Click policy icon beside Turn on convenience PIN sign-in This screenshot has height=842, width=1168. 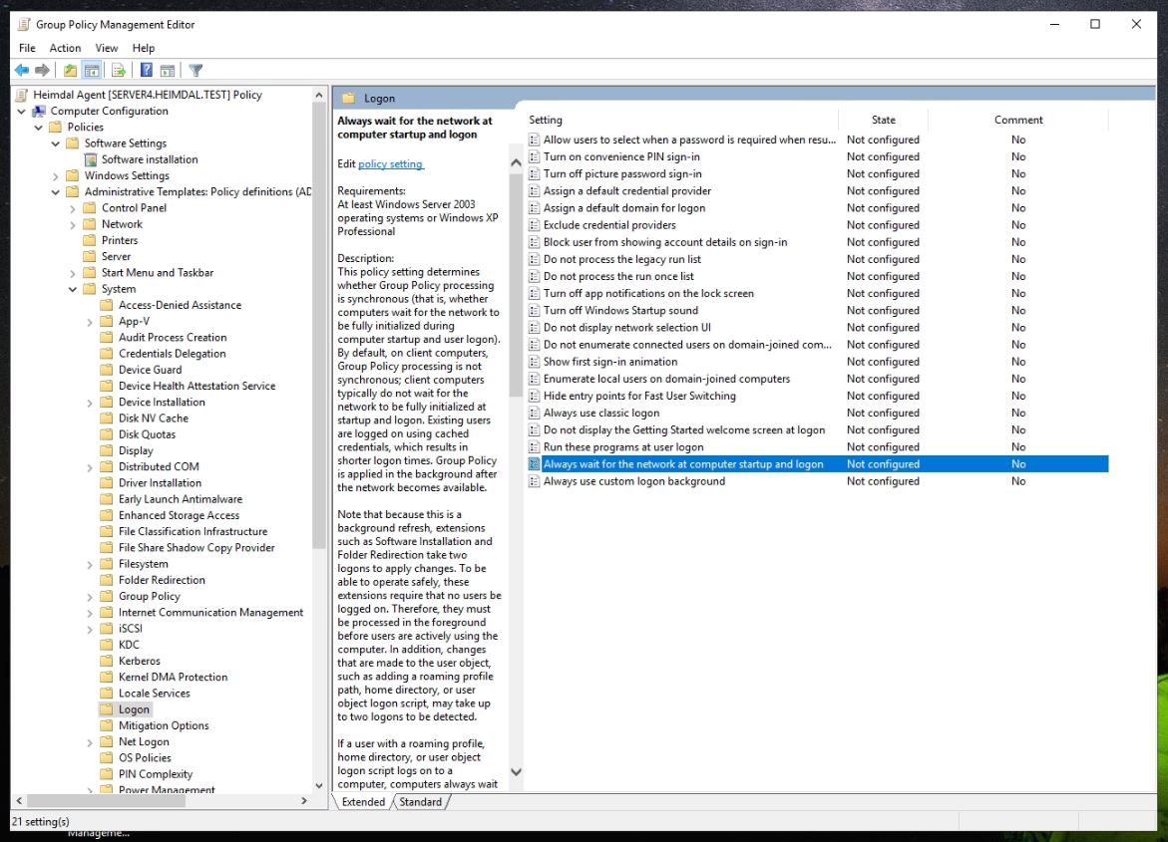534,157
